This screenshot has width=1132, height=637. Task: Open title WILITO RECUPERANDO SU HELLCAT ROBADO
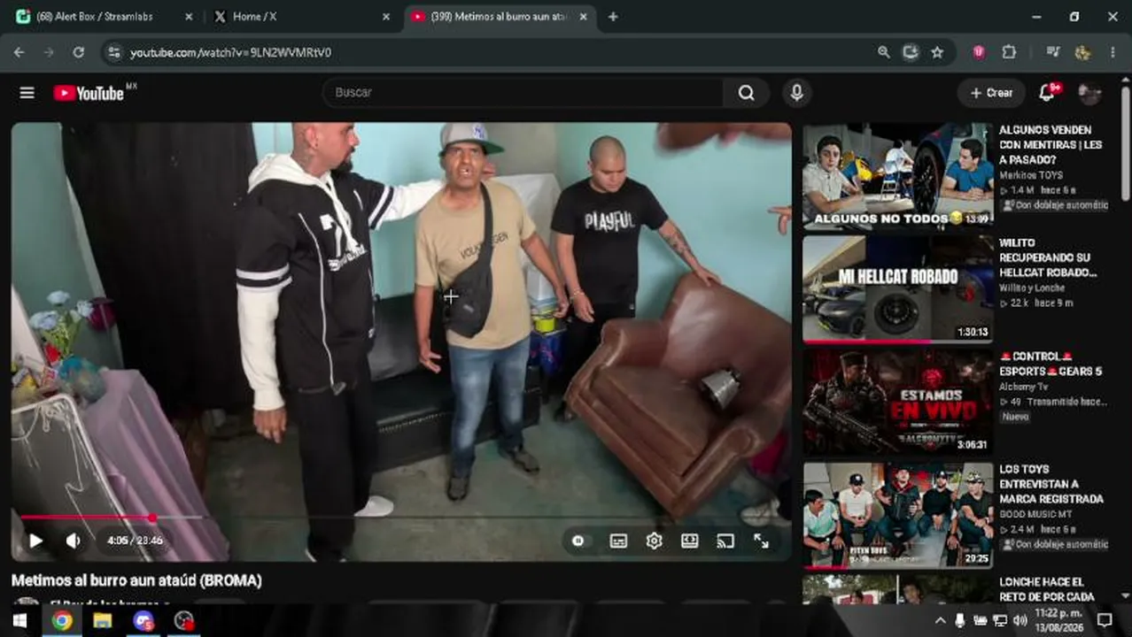coord(1049,257)
